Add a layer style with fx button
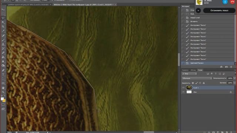This screenshot has height=133, width=237. pyautogui.click(x=209, y=132)
